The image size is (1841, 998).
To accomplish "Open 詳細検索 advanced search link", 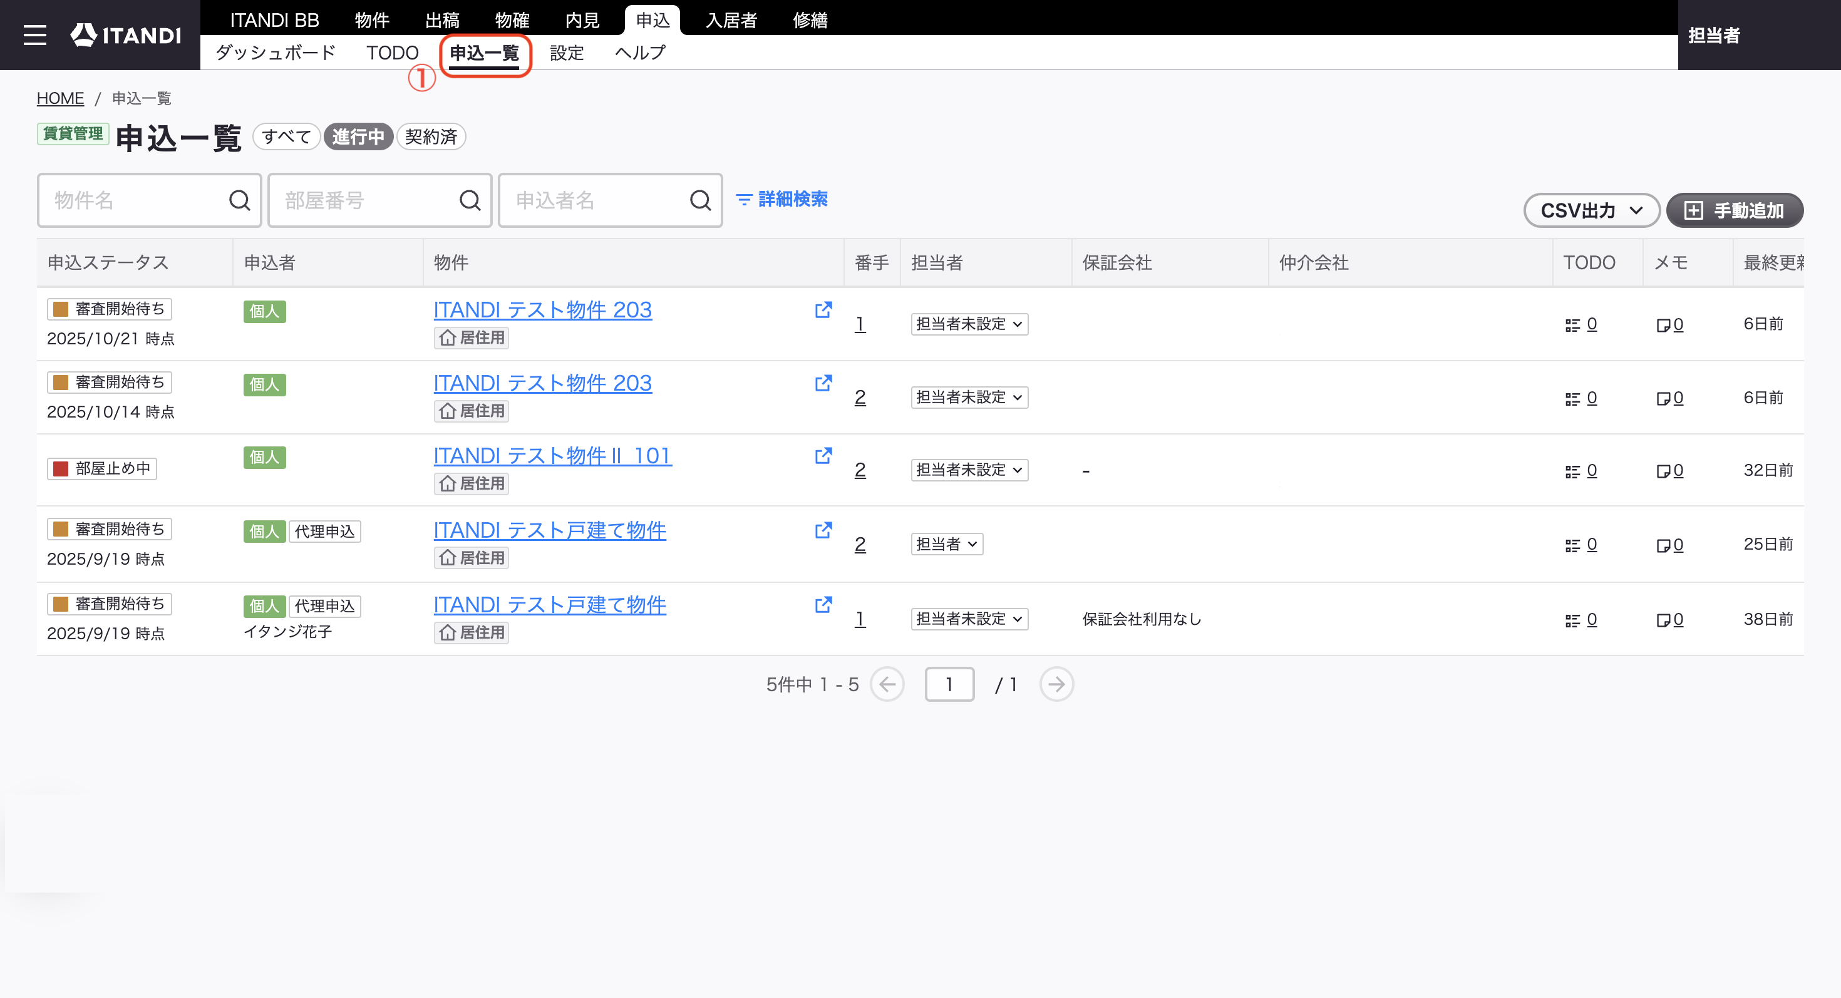I will click(x=782, y=199).
